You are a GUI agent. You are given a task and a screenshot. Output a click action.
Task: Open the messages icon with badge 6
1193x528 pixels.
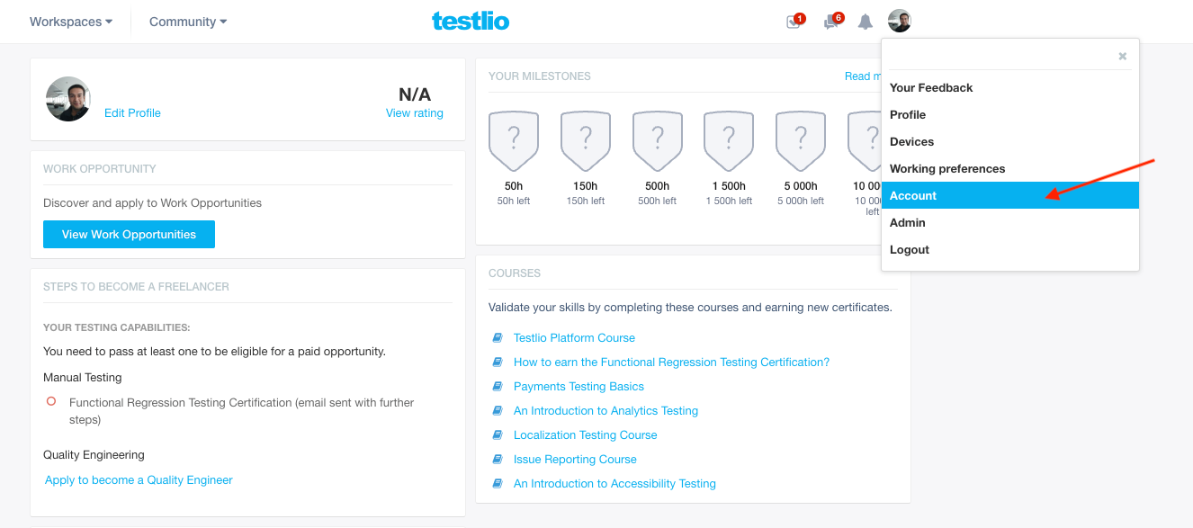[x=832, y=22]
